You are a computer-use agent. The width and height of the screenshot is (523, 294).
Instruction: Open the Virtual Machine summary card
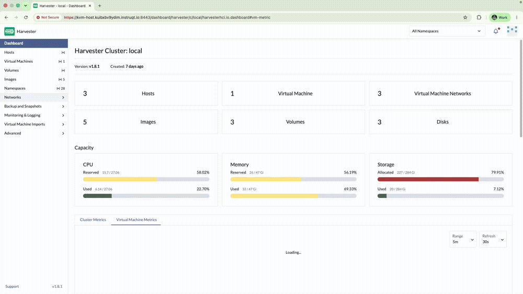[293, 93]
